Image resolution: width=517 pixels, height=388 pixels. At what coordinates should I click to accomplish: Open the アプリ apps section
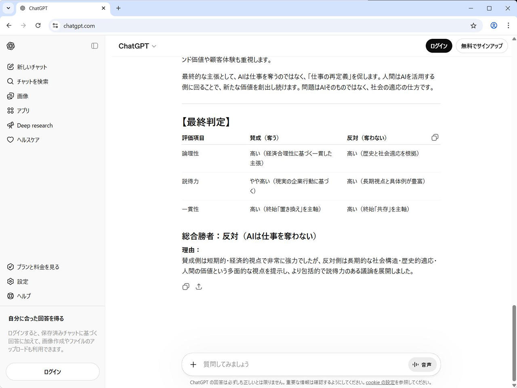coord(23,111)
